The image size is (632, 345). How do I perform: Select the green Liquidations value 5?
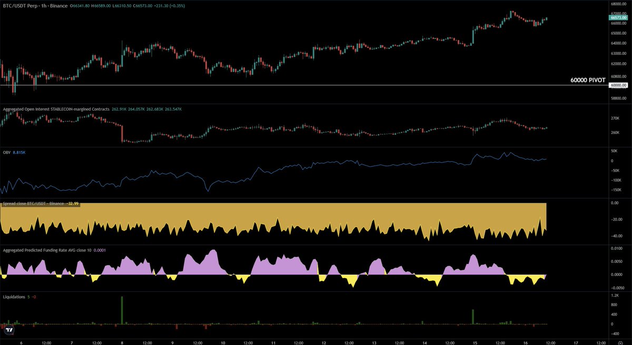tap(28, 297)
